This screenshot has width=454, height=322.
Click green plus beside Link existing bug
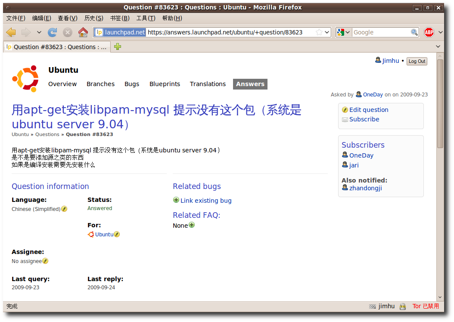(176, 200)
